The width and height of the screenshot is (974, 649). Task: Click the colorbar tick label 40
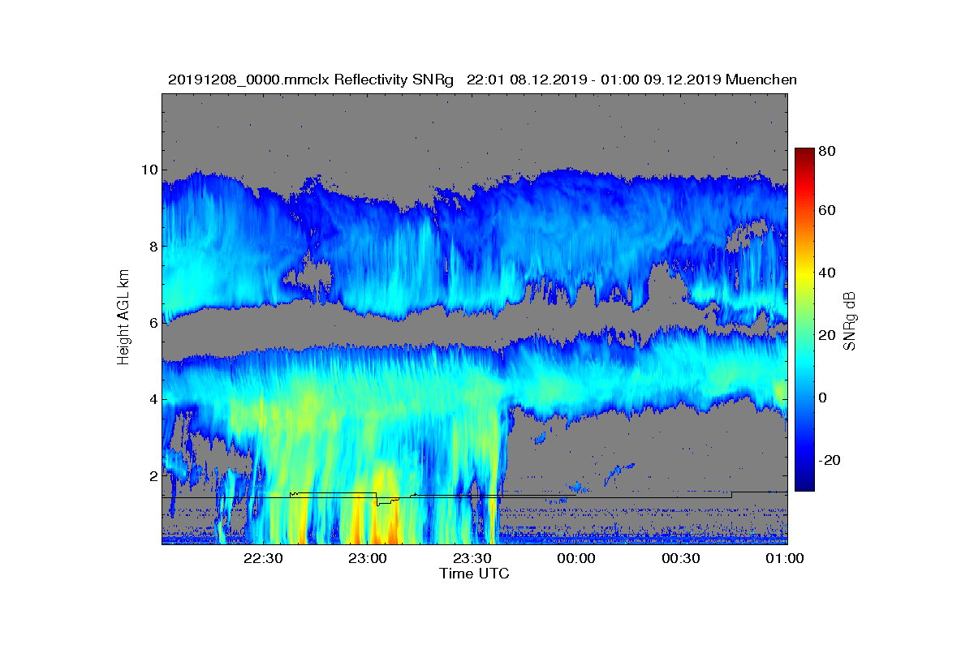828,273
